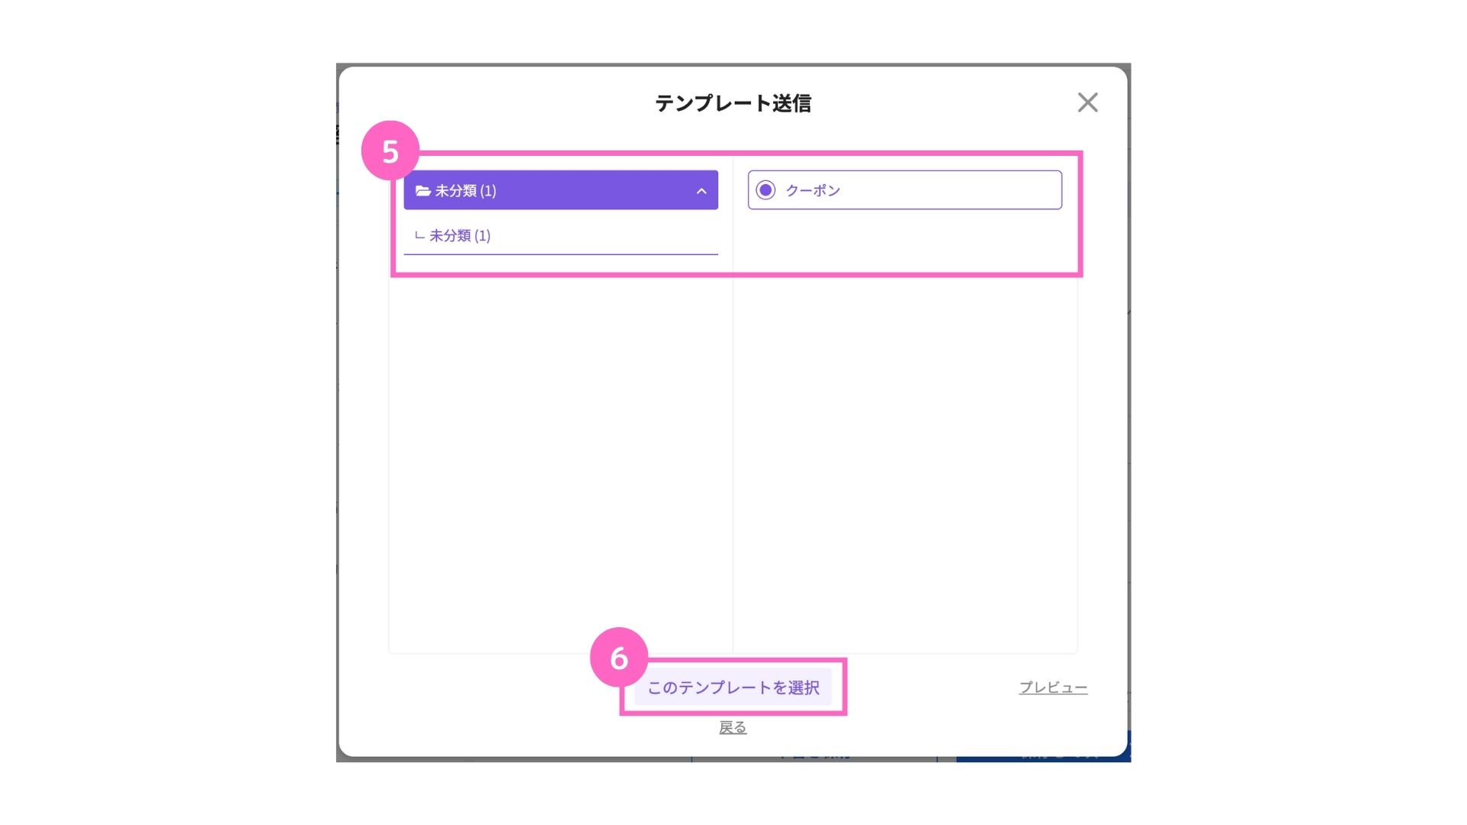1467x825 pixels.
Task: Click the クーポン template label text
Action: 813,190
